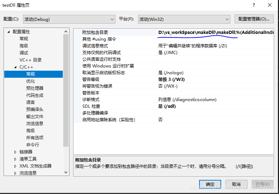Collapse the C/C++ tree node
This screenshot has height=194, width=279.
coord(15,67)
